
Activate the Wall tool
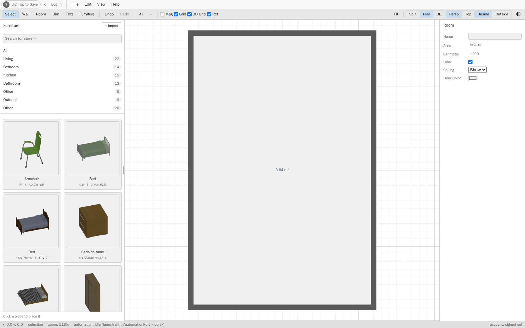click(26, 14)
